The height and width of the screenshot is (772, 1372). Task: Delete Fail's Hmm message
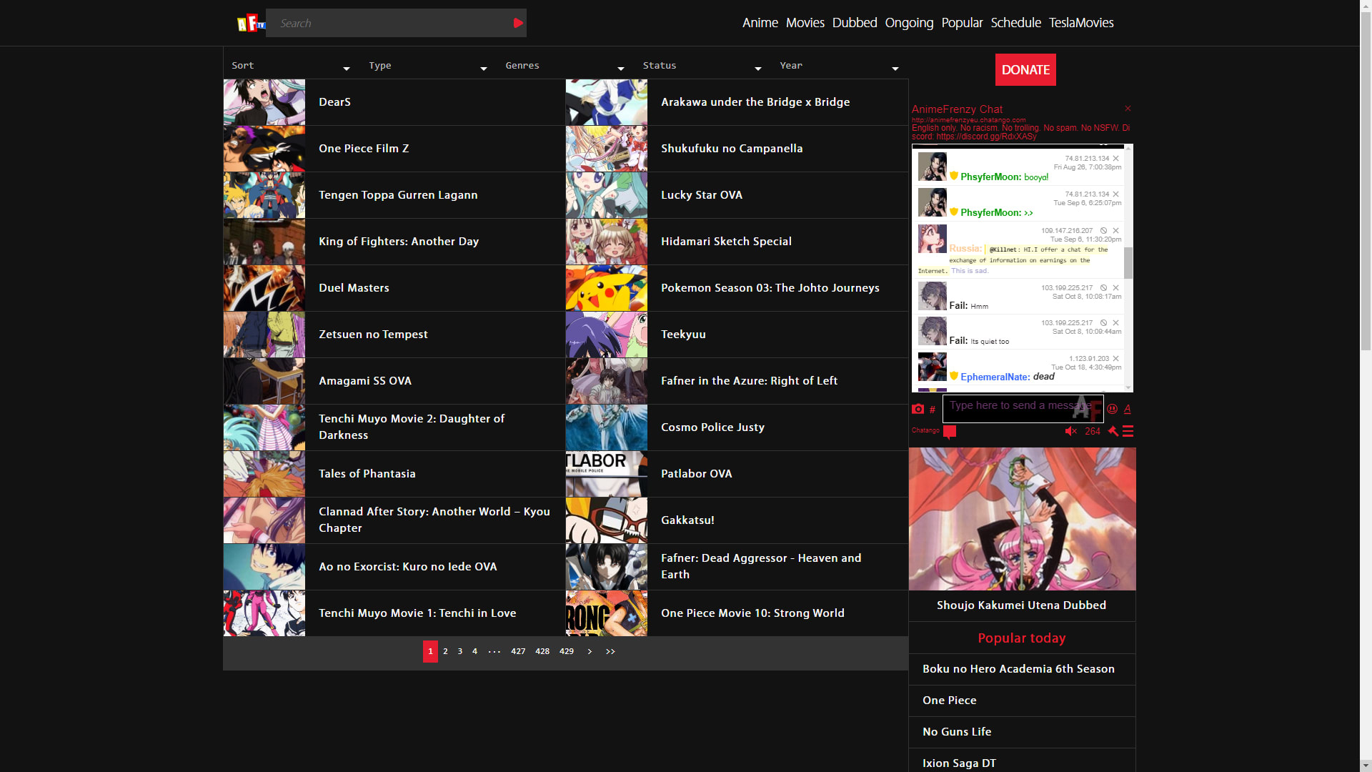pyautogui.click(x=1116, y=288)
